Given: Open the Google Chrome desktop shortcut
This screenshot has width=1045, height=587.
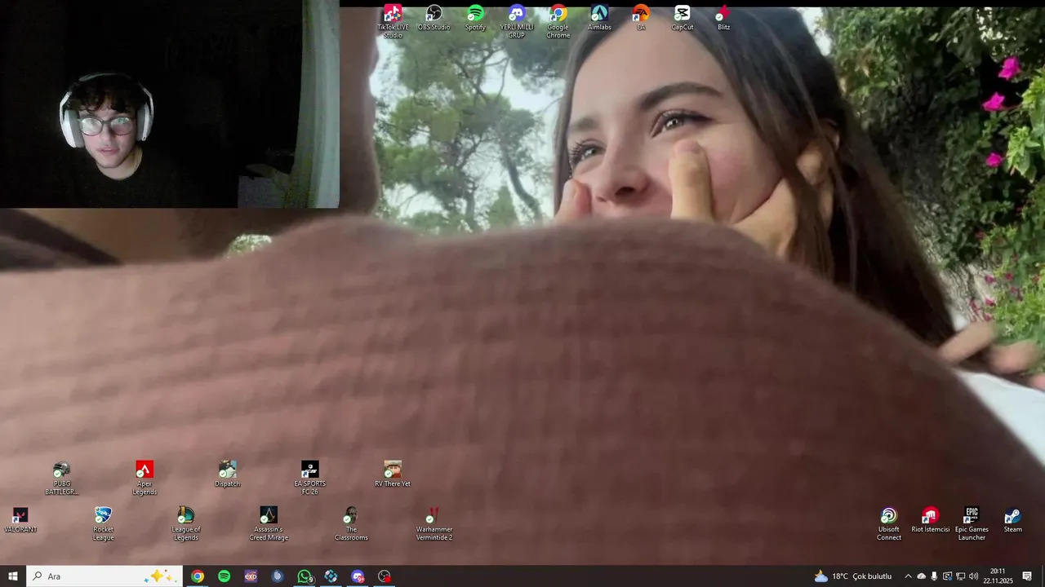Looking at the screenshot, I should [558, 22].
